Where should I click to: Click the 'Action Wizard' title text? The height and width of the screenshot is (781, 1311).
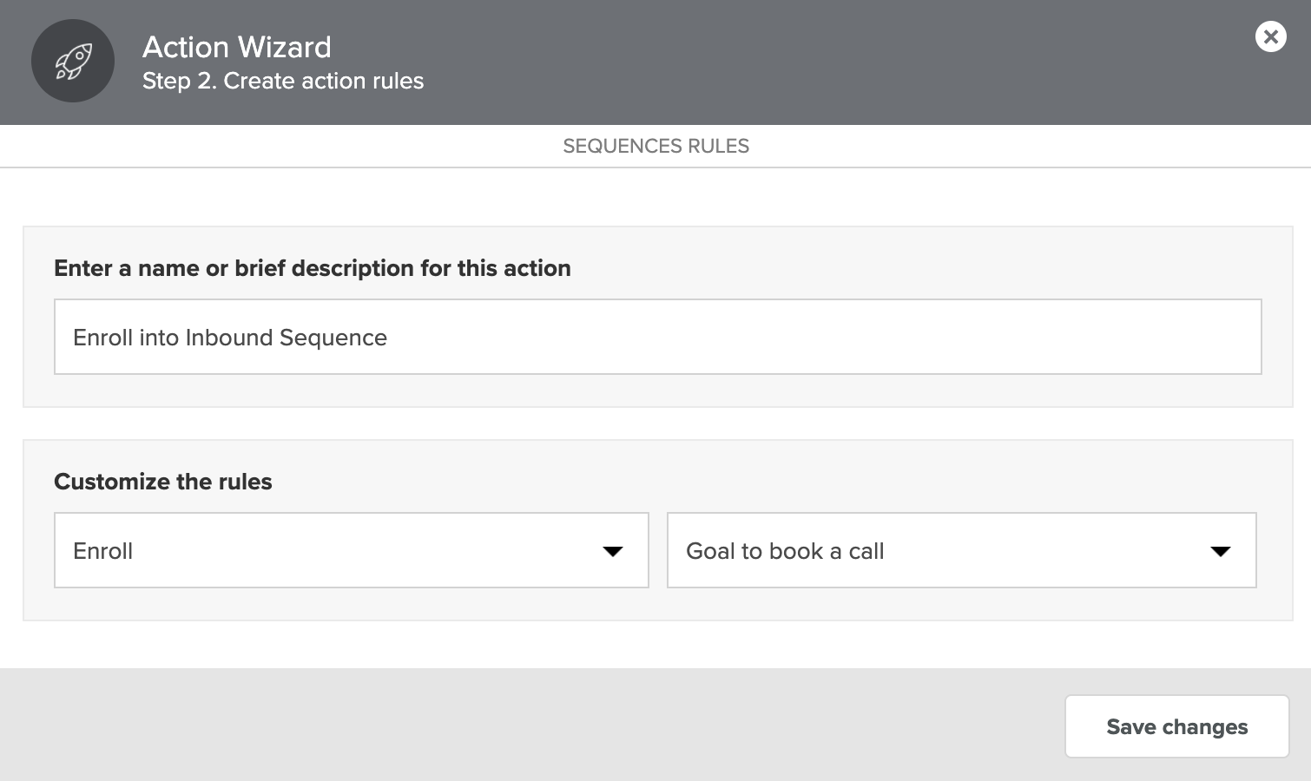237,47
